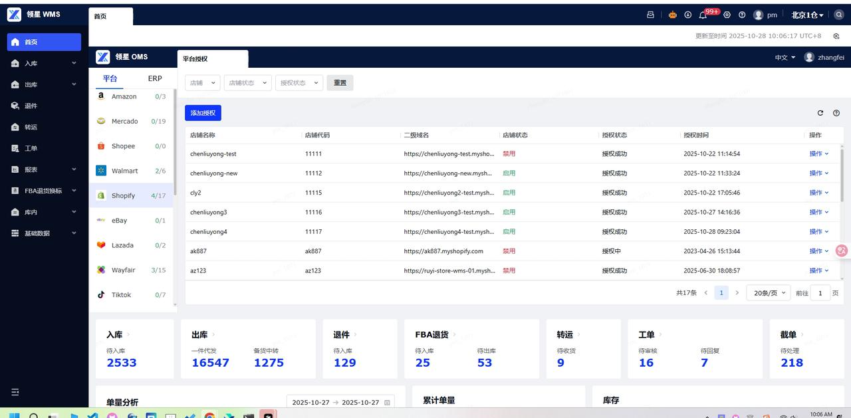The image size is (851, 418).
Task: Expand the 报表 sidebar menu
Action: coord(44,169)
